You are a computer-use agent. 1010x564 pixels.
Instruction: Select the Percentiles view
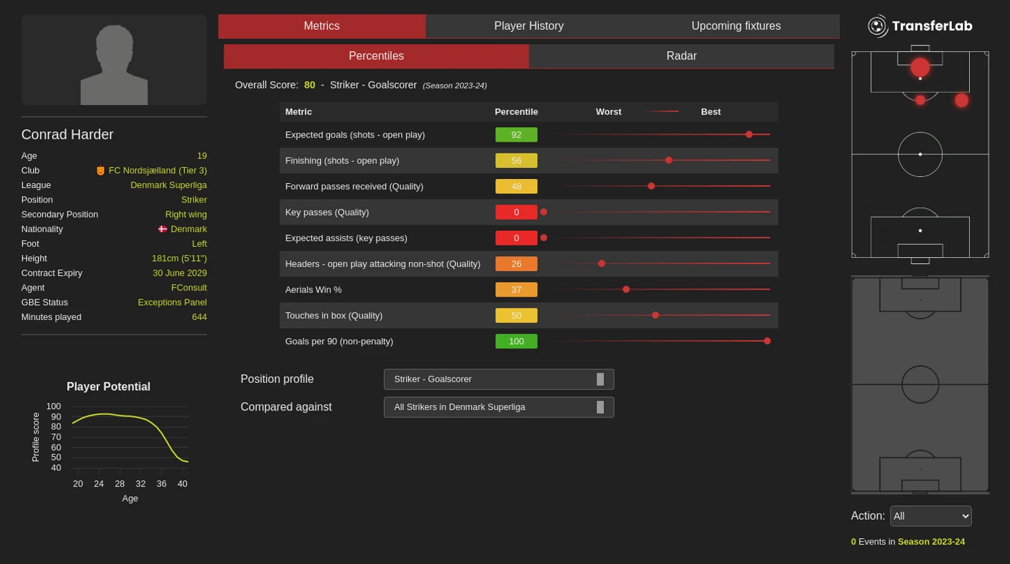tap(376, 56)
